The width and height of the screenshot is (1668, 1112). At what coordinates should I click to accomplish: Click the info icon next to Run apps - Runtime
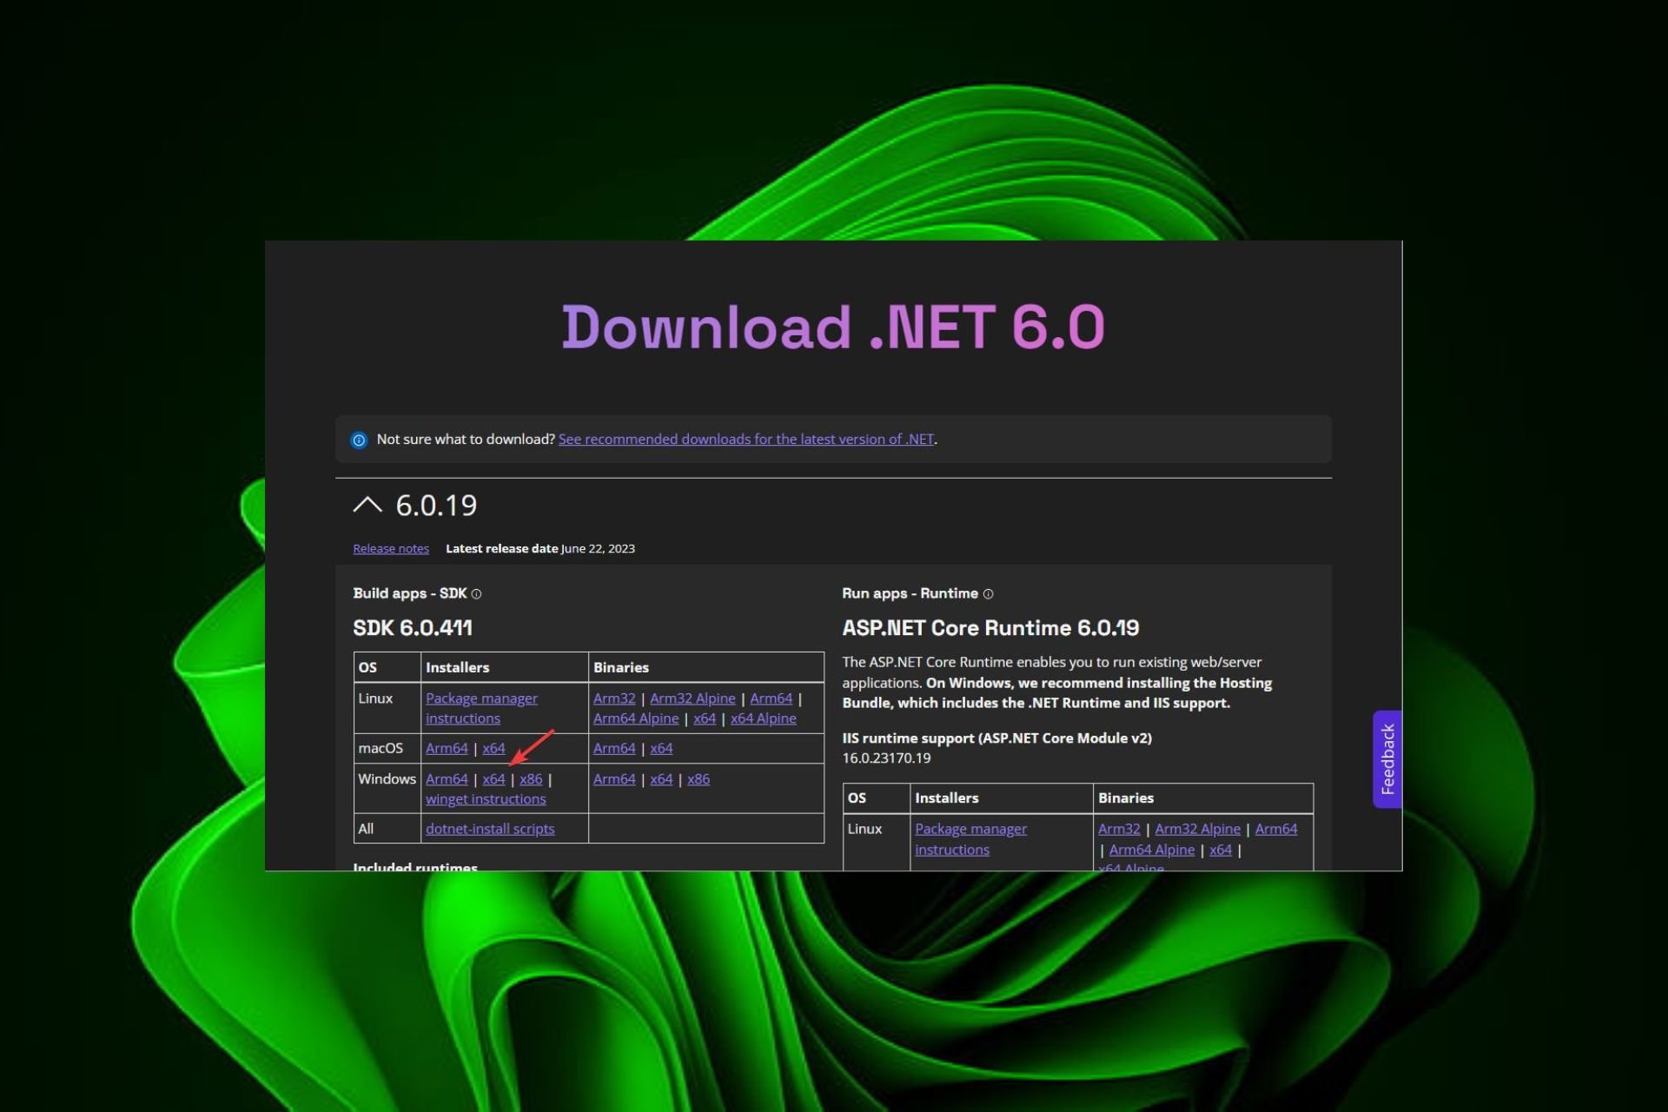(988, 594)
